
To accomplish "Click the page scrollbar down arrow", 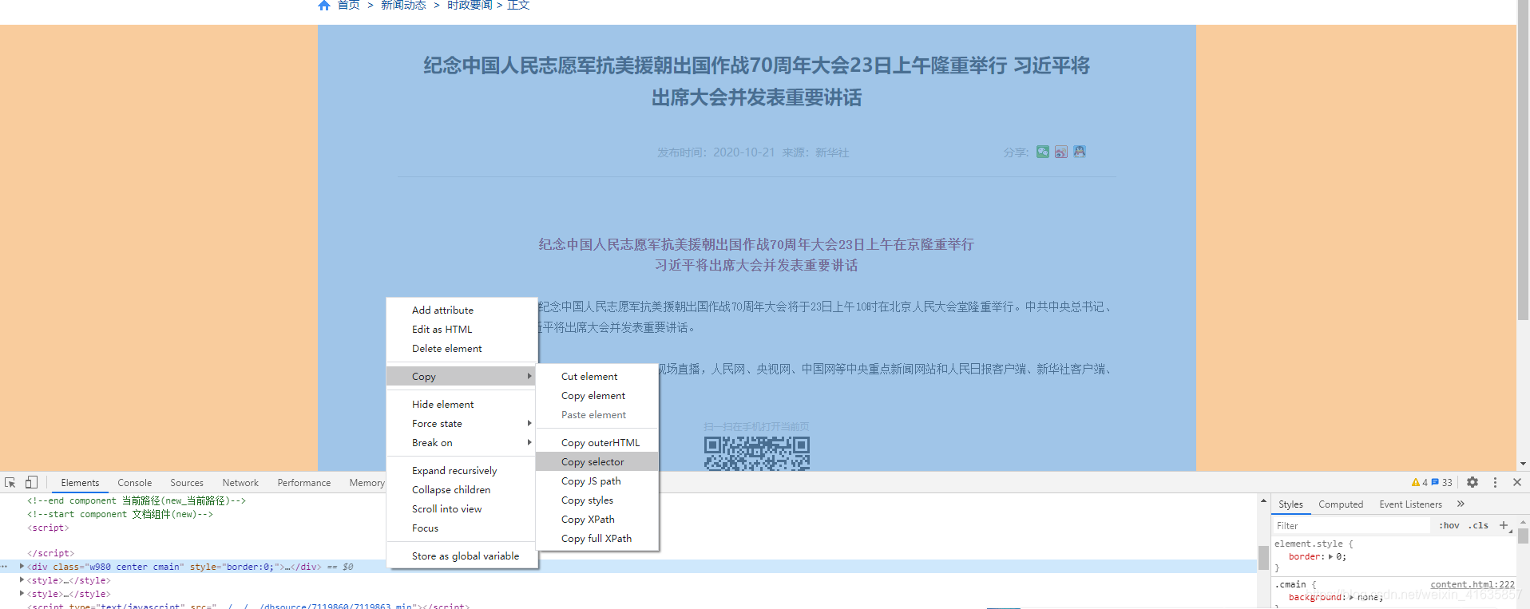I will coord(1523,463).
